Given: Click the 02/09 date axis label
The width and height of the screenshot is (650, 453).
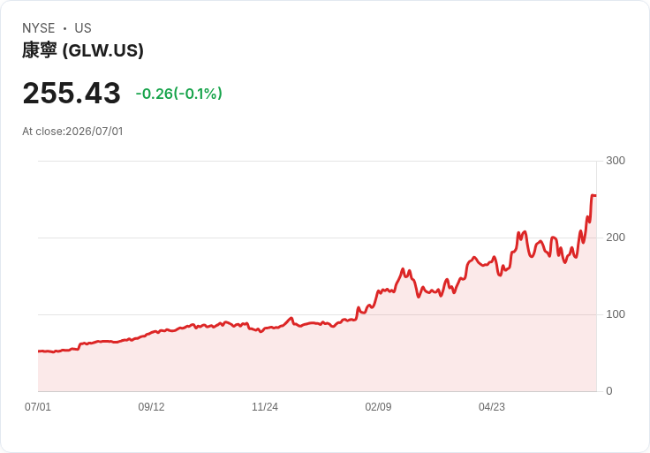Looking at the screenshot, I should point(378,407).
